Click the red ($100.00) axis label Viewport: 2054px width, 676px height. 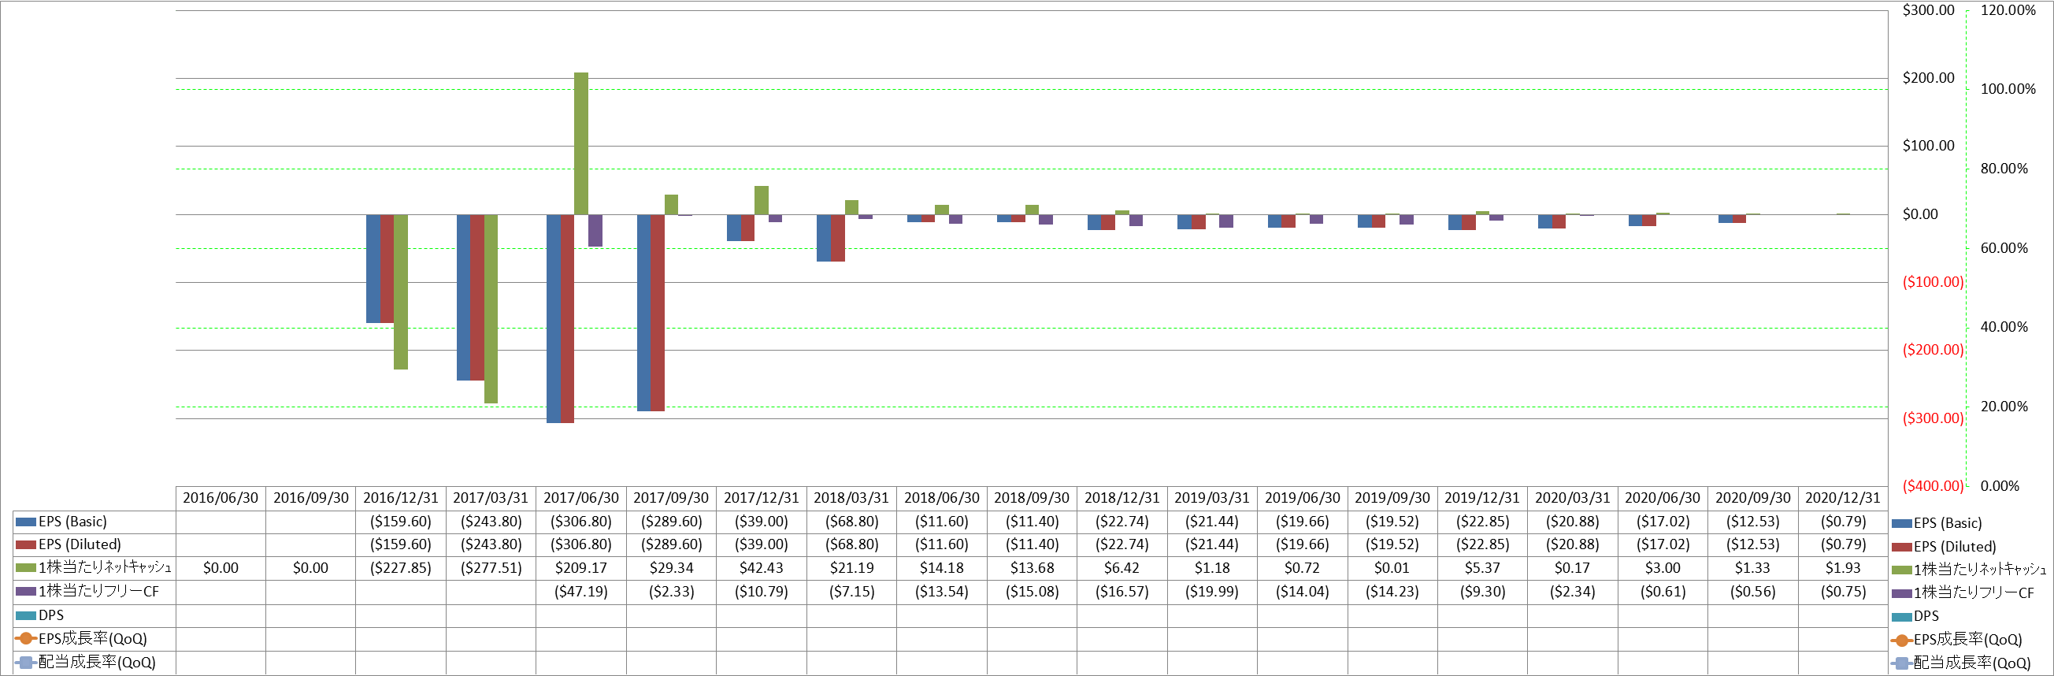pyautogui.click(x=1933, y=283)
